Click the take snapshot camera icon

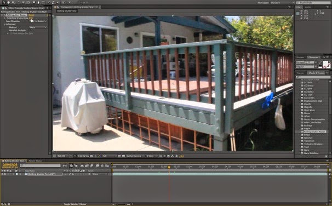91,156
